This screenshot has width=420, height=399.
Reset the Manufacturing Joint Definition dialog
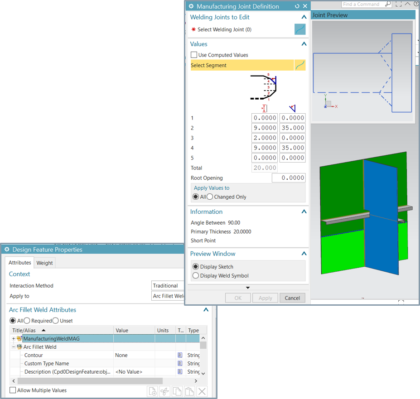pyautogui.click(x=297, y=6)
